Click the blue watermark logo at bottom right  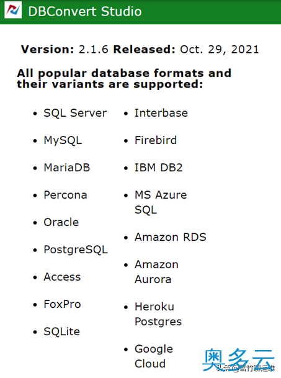point(238,359)
